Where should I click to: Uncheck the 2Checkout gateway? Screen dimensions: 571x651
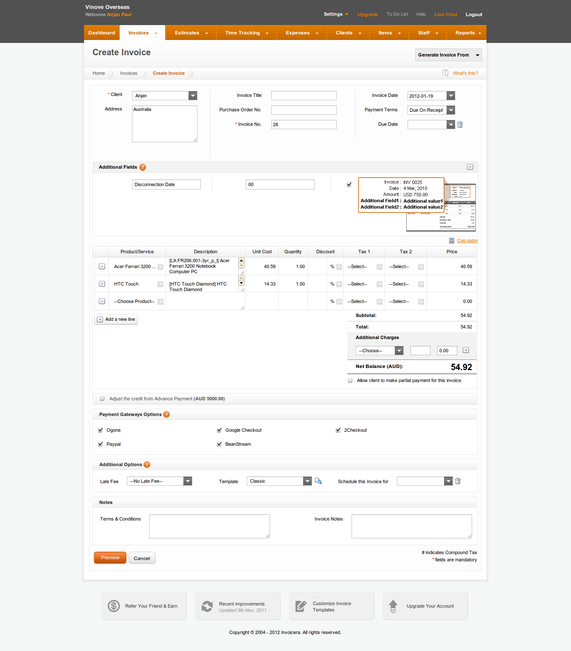click(x=338, y=430)
